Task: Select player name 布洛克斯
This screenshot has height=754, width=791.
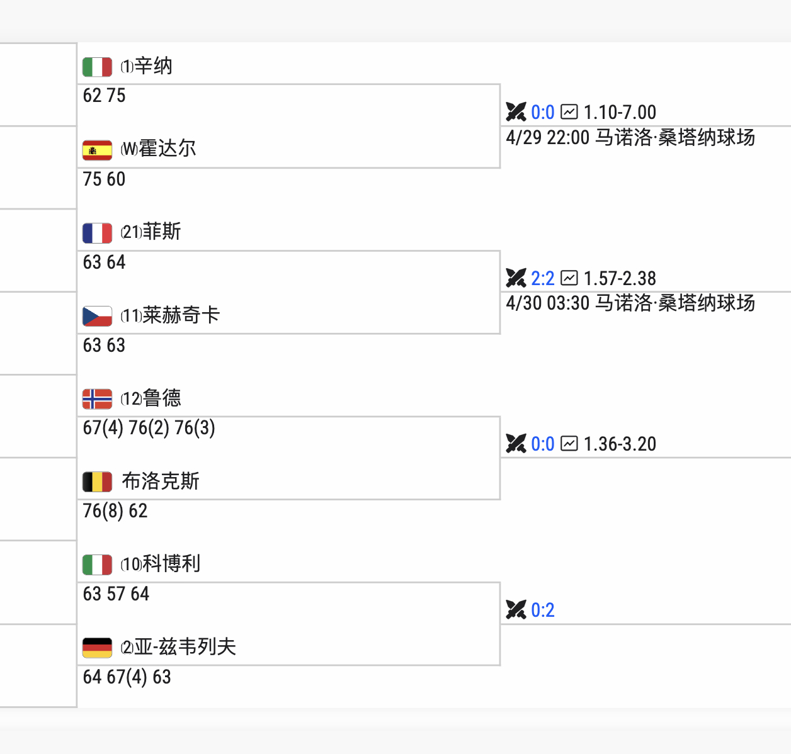Action: 161,481
